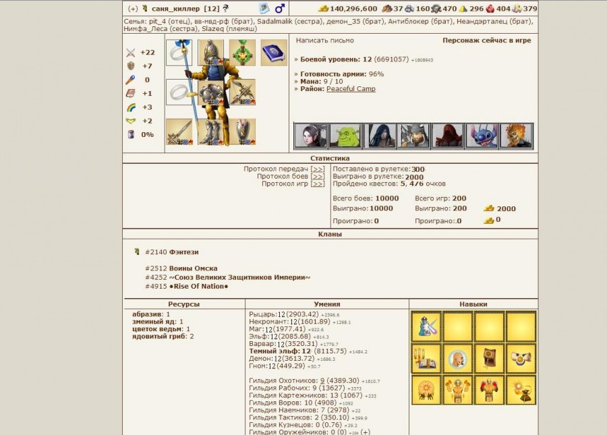Click the crossed swords attack icon (+22)
This screenshot has width=607, height=435.
point(131,53)
